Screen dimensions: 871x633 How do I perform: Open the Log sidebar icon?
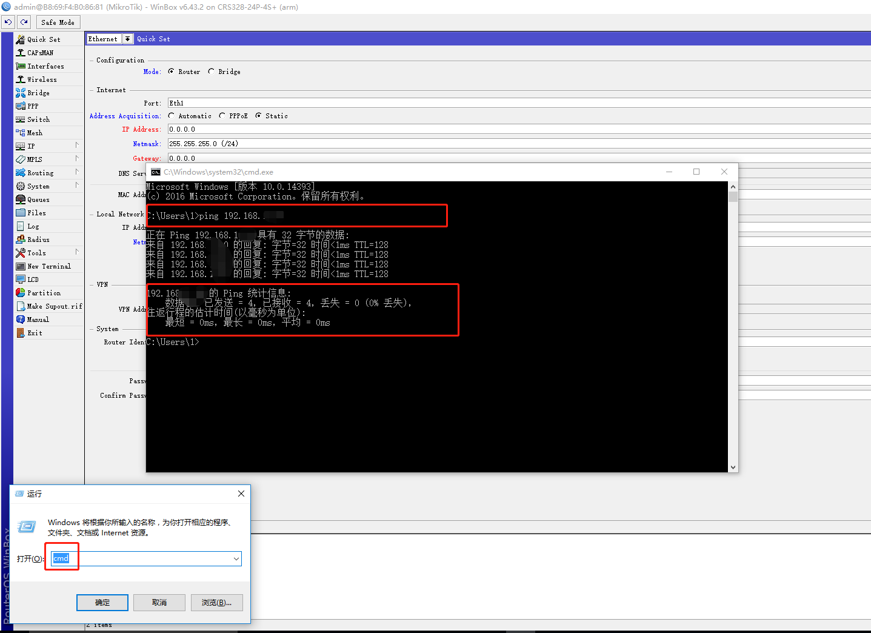click(x=21, y=226)
